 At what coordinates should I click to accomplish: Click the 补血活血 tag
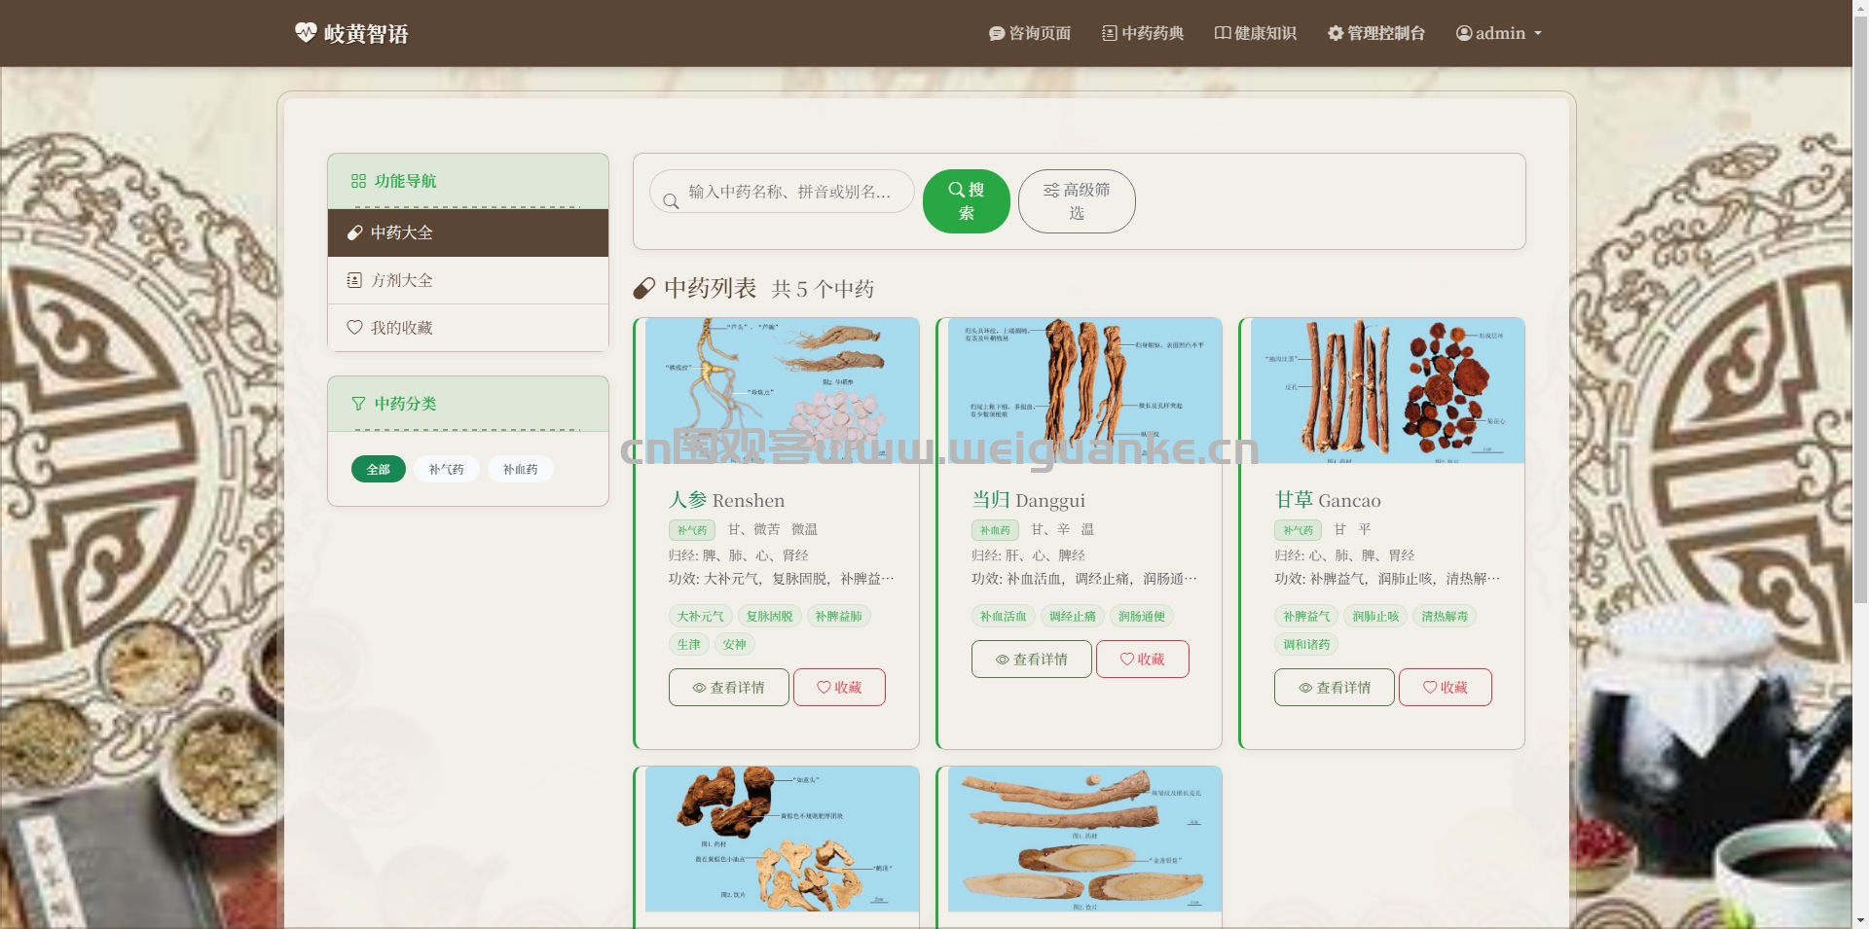pyautogui.click(x=1003, y=616)
